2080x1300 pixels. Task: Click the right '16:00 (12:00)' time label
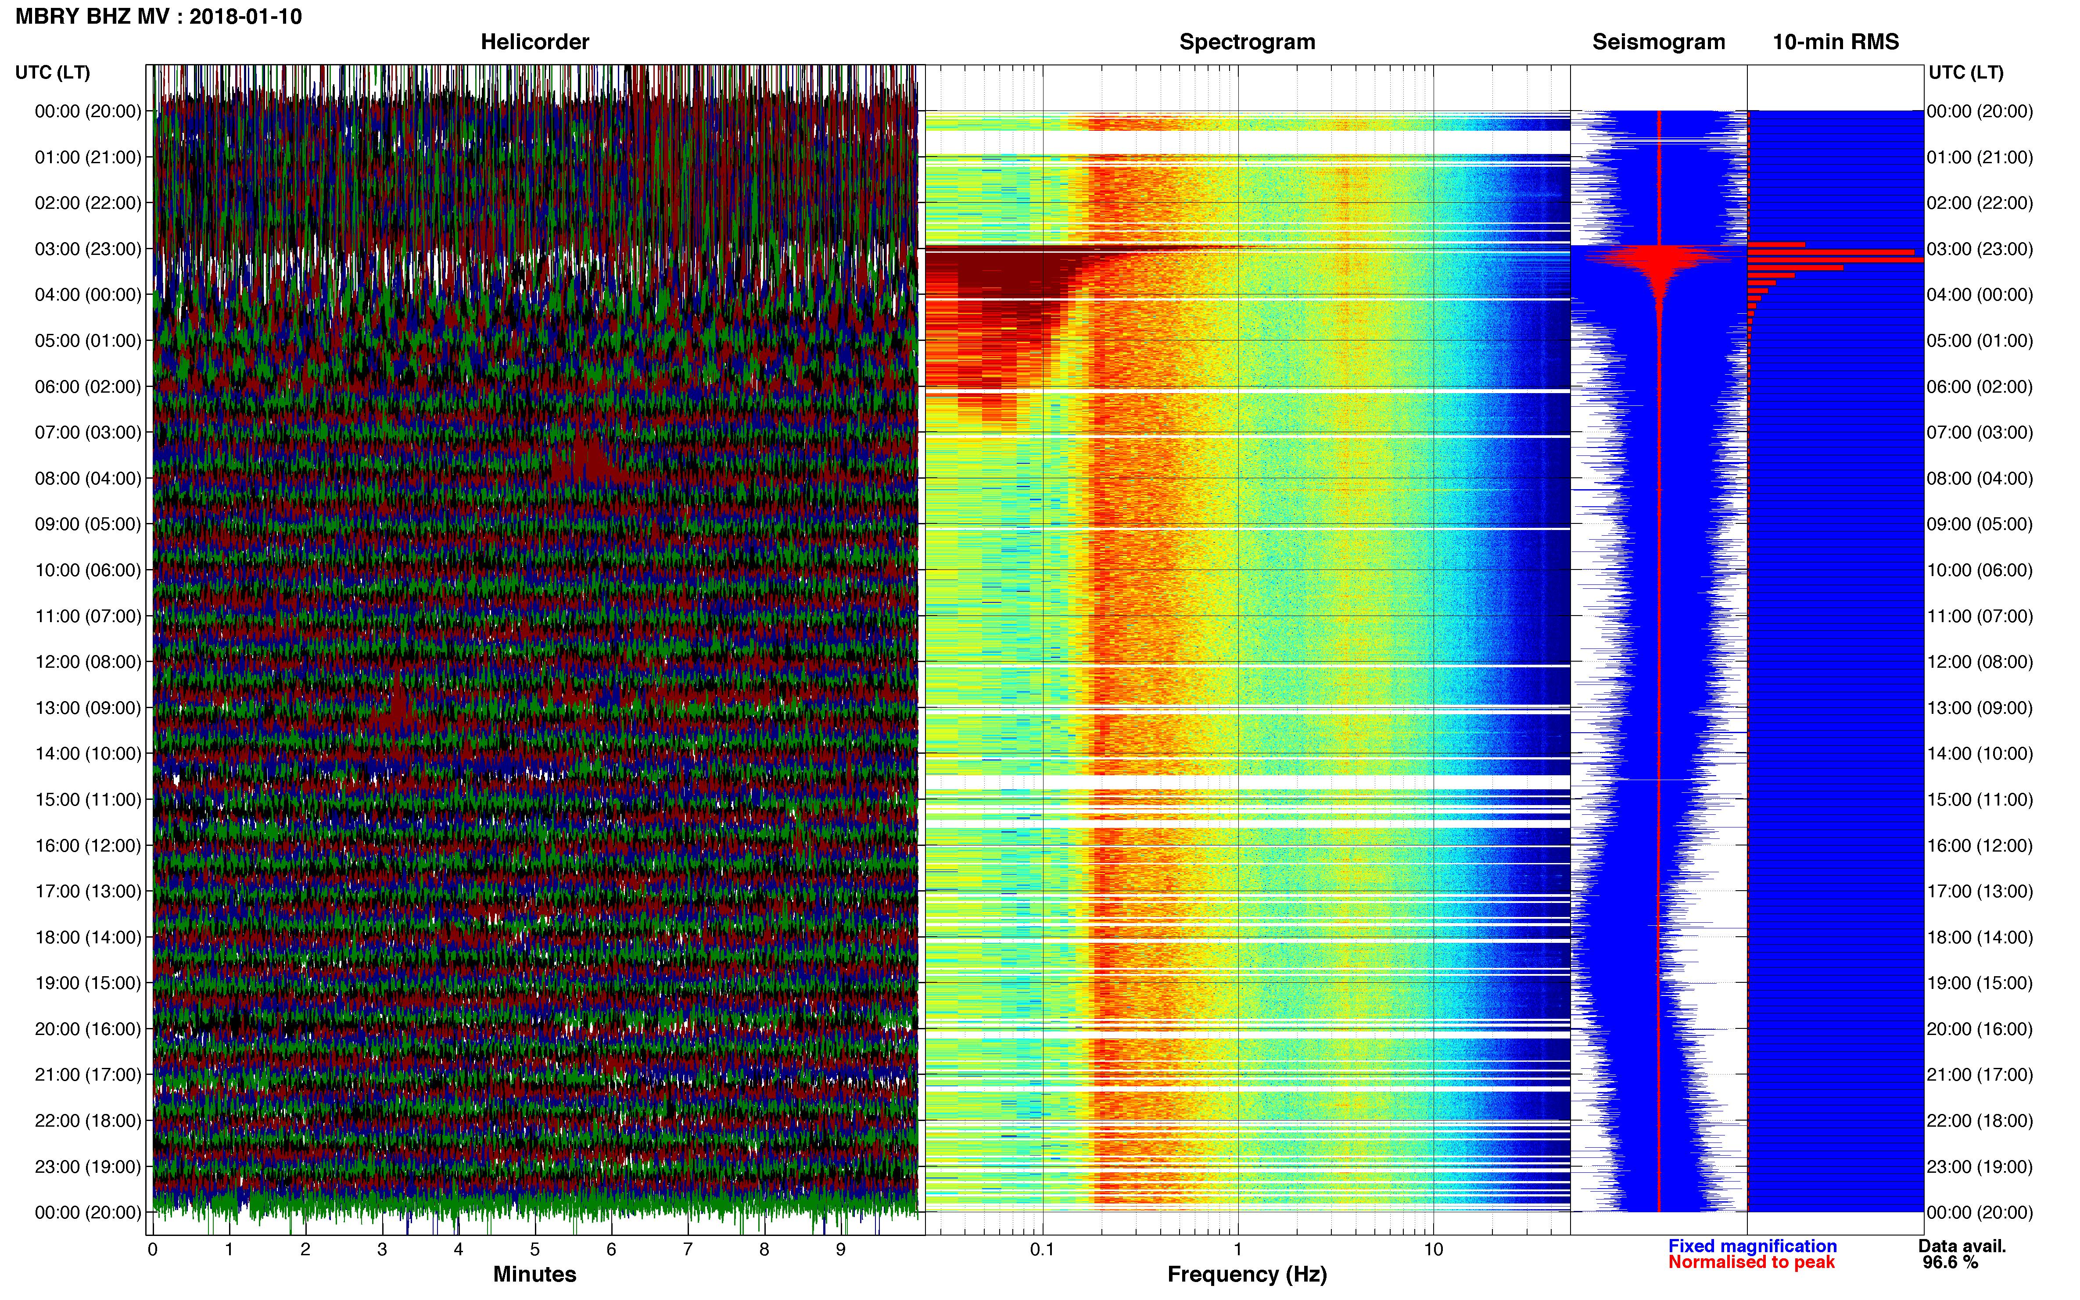pos(1980,845)
